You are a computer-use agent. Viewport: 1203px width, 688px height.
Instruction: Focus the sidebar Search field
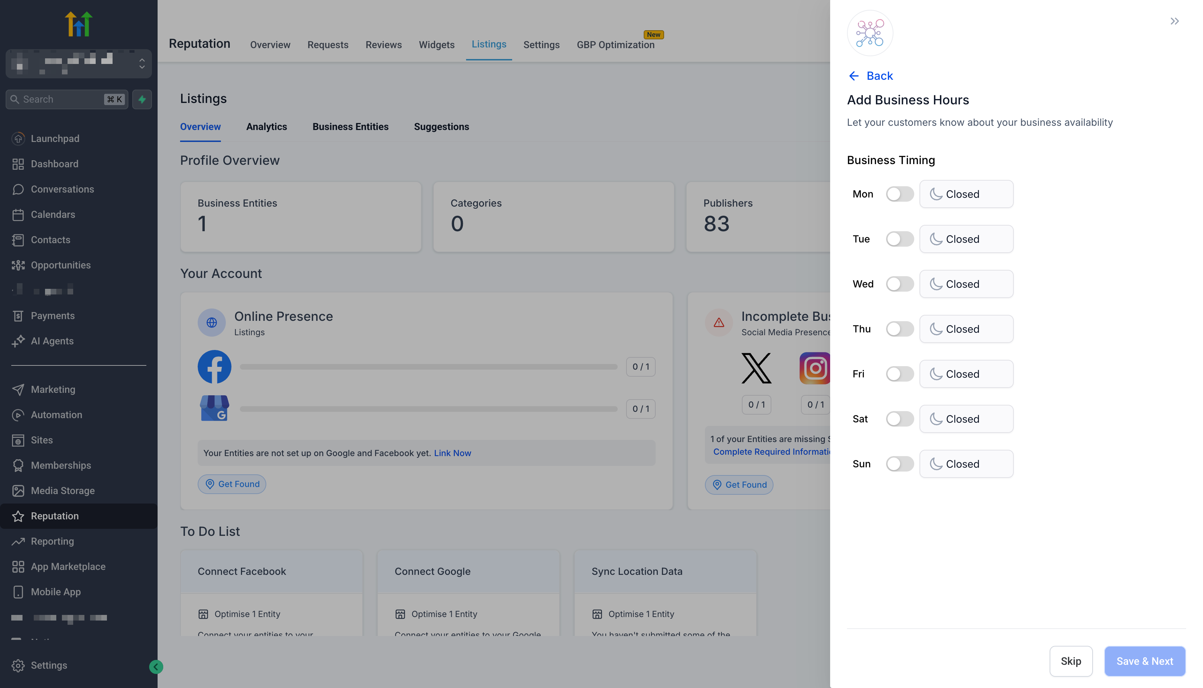[62, 99]
